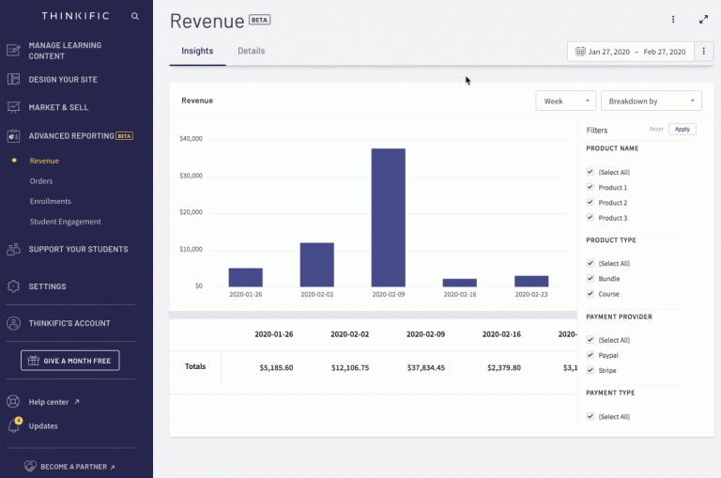Open Design Your Site section icon

(13, 80)
